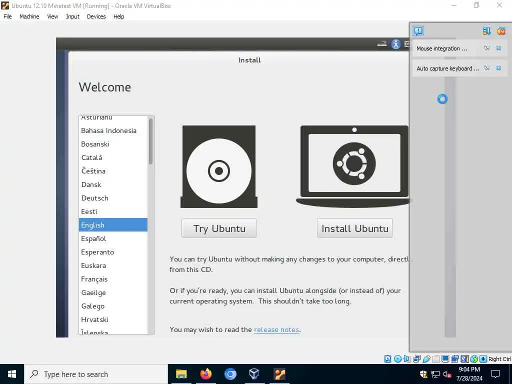Viewport: 512px width, 384px height.
Task: Dismiss the Mouse integration notification
Action: click(498, 48)
